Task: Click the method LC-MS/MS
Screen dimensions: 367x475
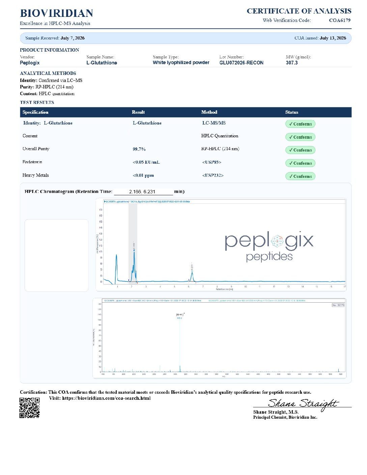Action: pyautogui.click(x=214, y=123)
